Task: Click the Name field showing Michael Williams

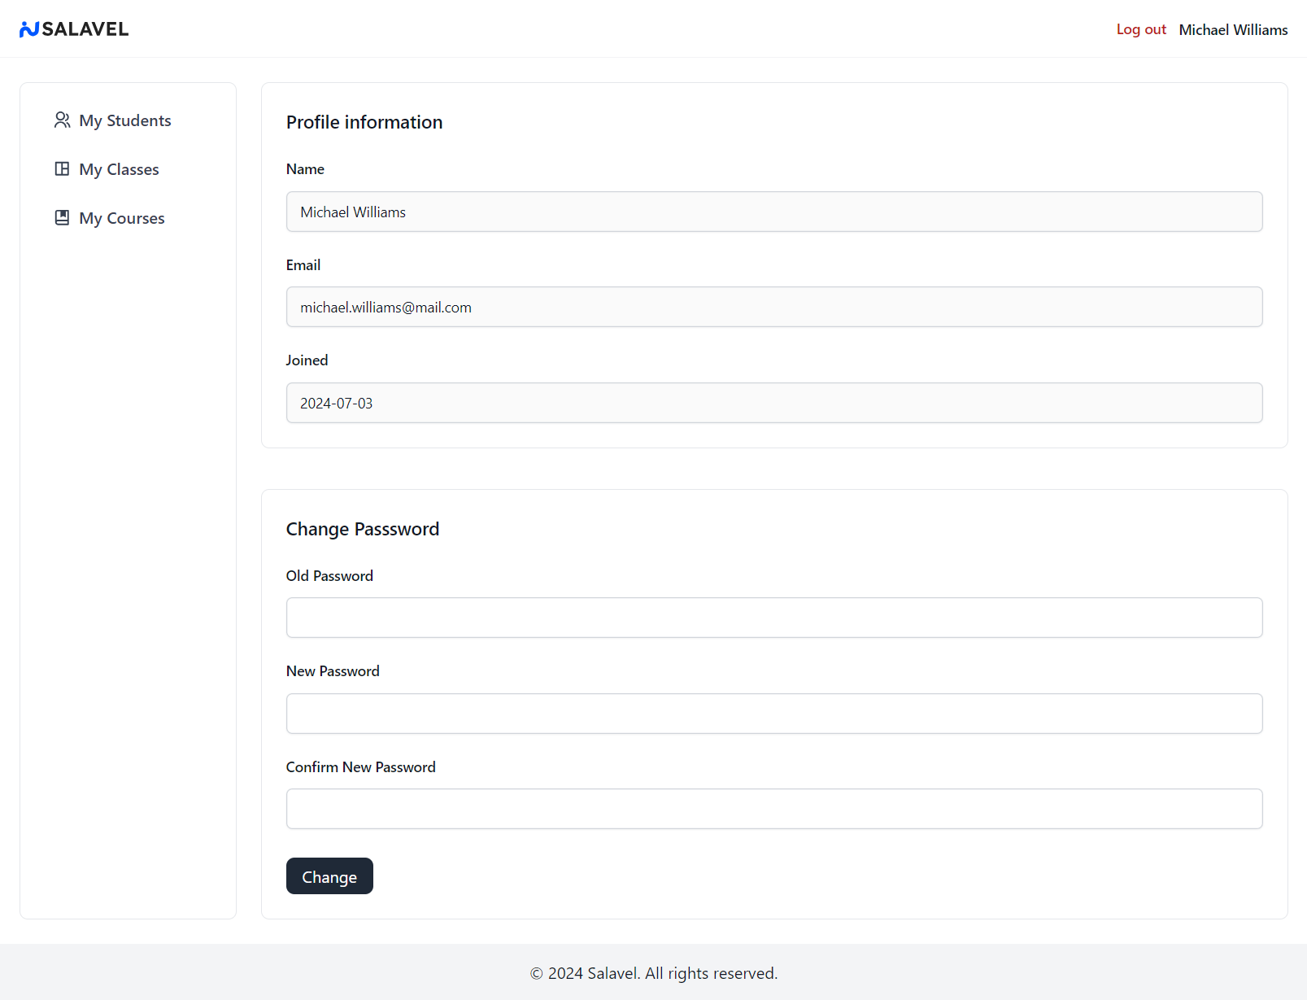Action: coord(773,212)
